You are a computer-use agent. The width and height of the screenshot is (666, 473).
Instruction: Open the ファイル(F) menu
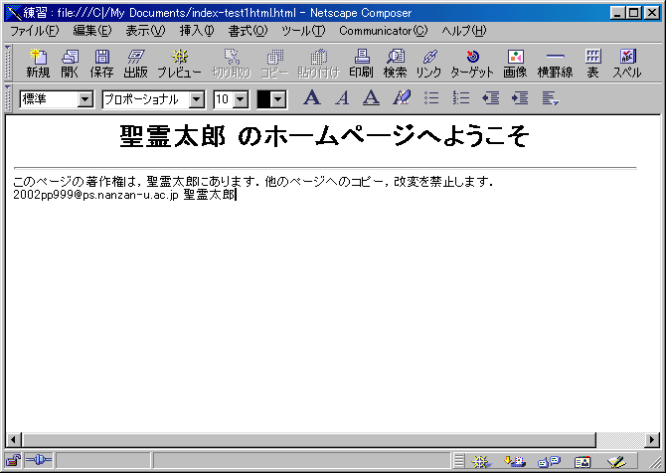point(34,31)
